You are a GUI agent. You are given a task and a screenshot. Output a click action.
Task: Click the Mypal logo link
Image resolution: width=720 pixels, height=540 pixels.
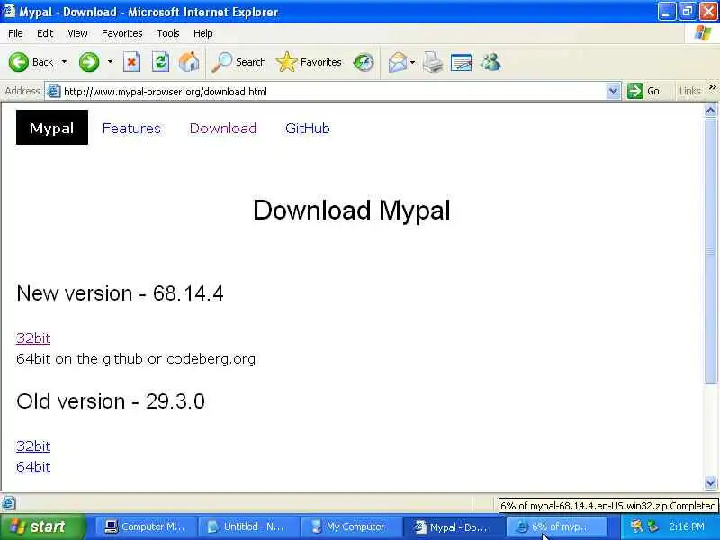[52, 128]
